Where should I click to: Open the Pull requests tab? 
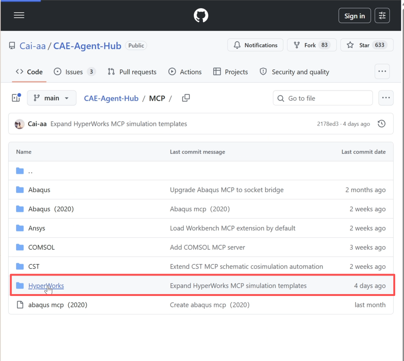(132, 72)
